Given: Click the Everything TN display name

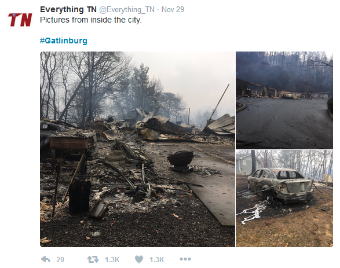Looking at the screenshot, I should pos(68,9).
